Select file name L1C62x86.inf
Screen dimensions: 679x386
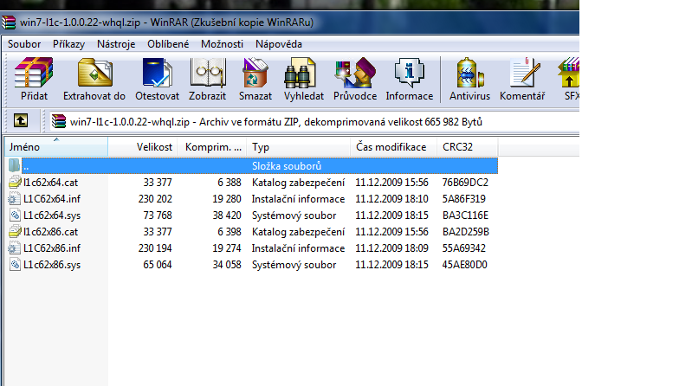coord(52,248)
